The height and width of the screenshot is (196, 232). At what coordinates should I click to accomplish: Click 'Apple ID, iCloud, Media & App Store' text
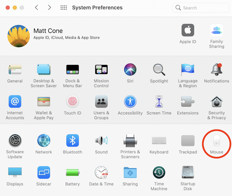(x=67, y=37)
